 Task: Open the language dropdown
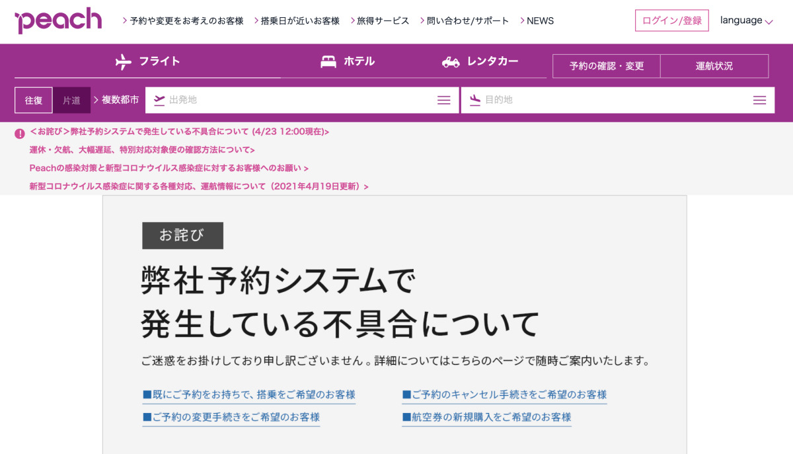[746, 20]
